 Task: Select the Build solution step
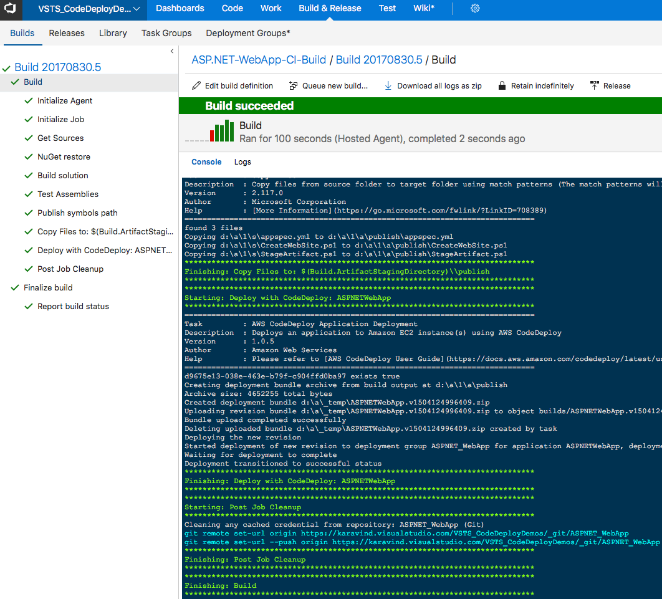point(63,175)
